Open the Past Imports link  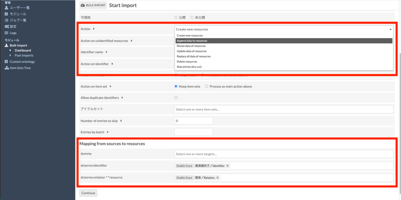[24, 55]
